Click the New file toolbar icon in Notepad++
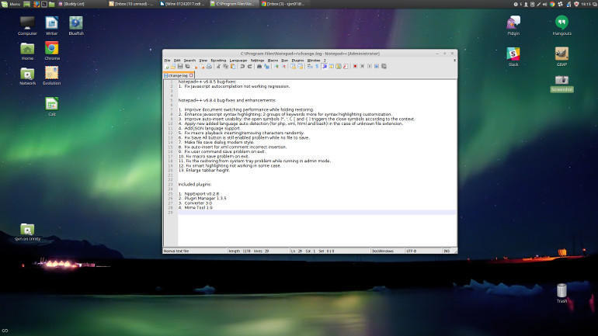The height and width of the screenshot is (336, 598). point(166,66)
